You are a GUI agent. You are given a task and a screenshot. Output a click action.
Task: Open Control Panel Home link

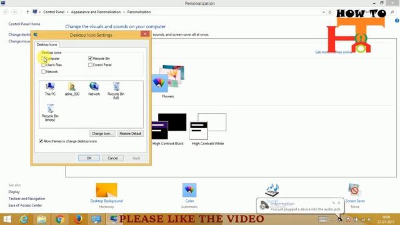(x=24, y=24)
